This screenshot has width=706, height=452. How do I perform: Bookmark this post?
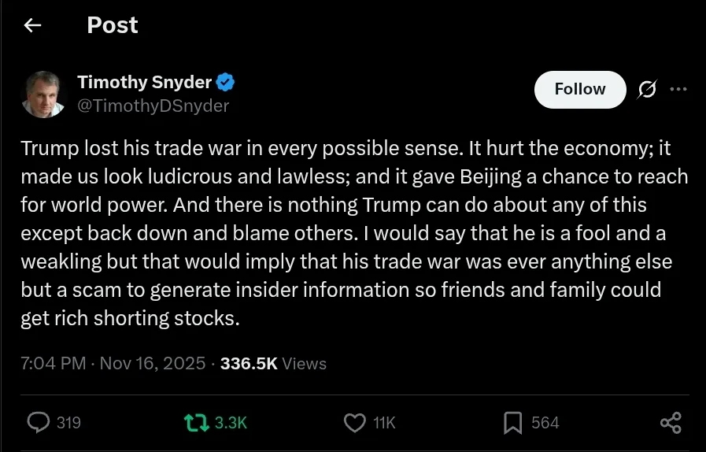click(x=512, y=423)
